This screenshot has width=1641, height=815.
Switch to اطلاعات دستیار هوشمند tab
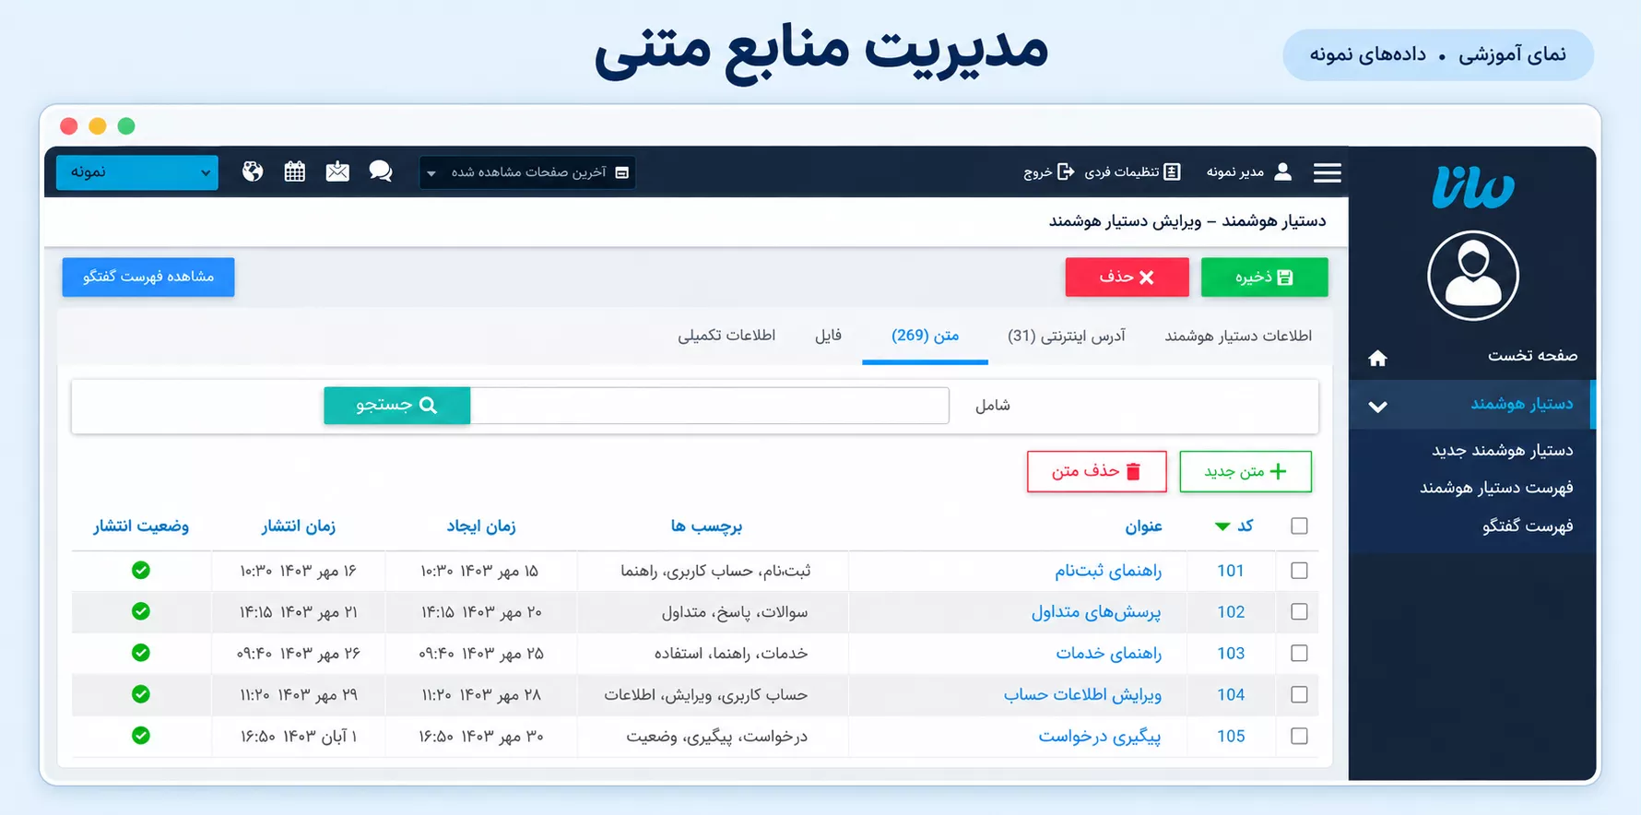point(1238,336)
